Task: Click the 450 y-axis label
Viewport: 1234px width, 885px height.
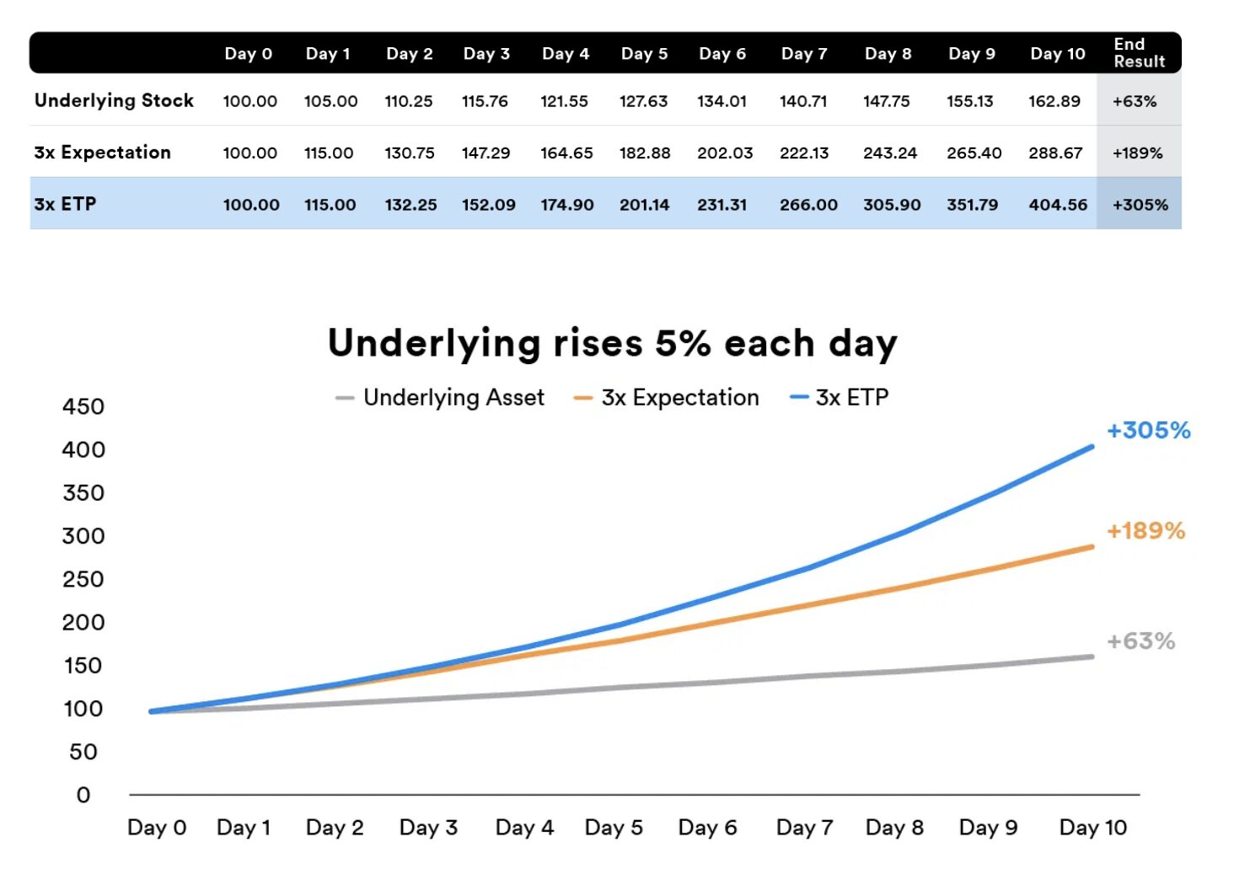Action: 83,407
